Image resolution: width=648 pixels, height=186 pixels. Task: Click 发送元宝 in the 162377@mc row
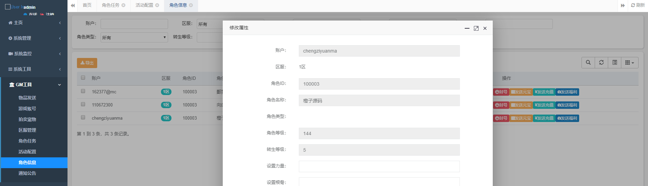(x=521, y=92)
